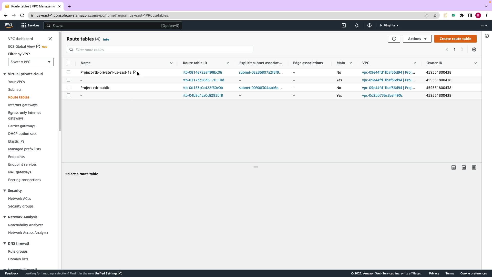Check the rtb-04b8d1ca0c6295bf8 row checkbox

click(68, 95)
